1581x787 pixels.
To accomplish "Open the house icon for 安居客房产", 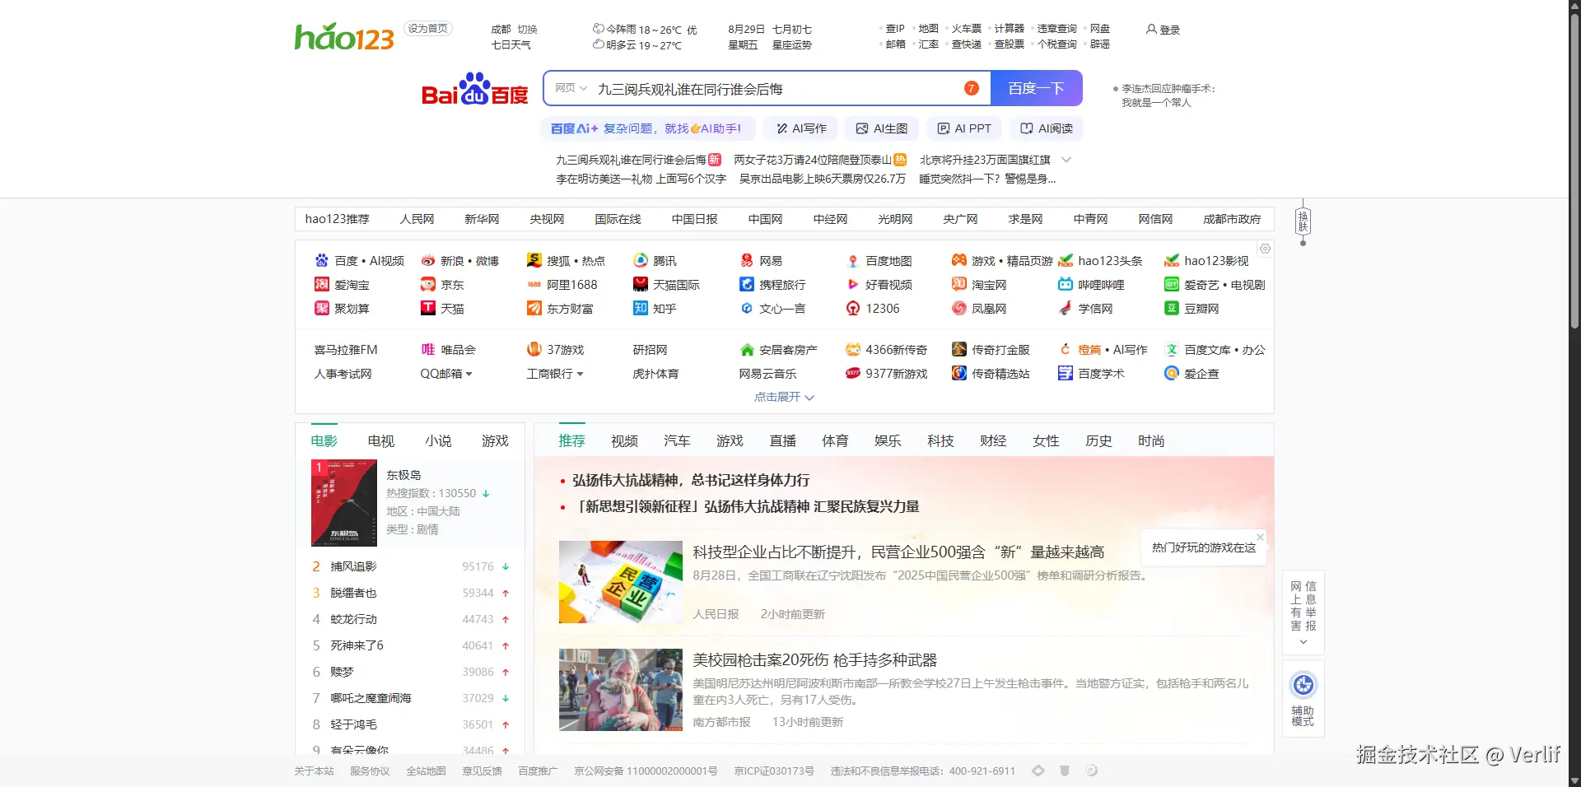I will pos(746,350).
